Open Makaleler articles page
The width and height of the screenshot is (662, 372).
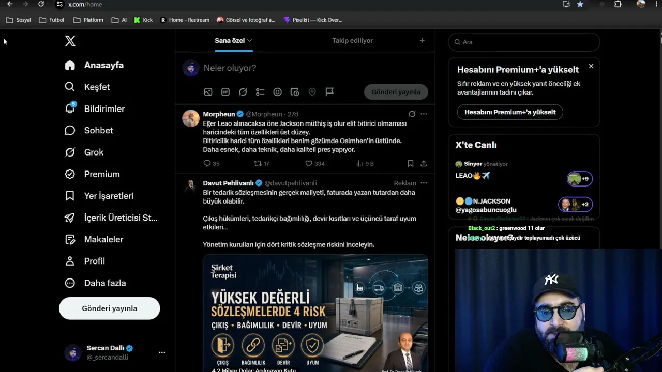(x=94, y=239)
